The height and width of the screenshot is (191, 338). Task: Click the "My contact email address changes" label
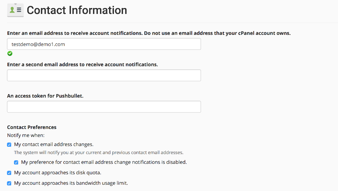[53, 144]
